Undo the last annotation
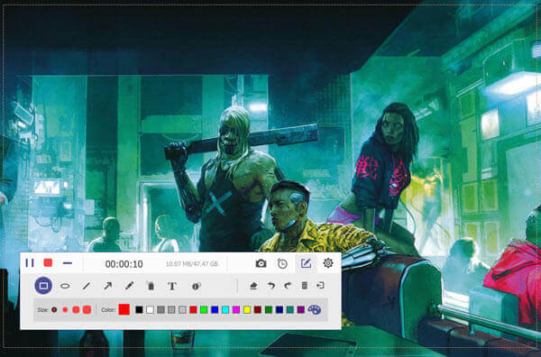 coord(271,286)
